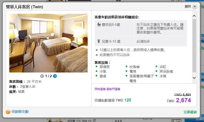The width and height of the screenshot is (204, 122).
Task: Click the reward points value 120
Action: point(128,100)
